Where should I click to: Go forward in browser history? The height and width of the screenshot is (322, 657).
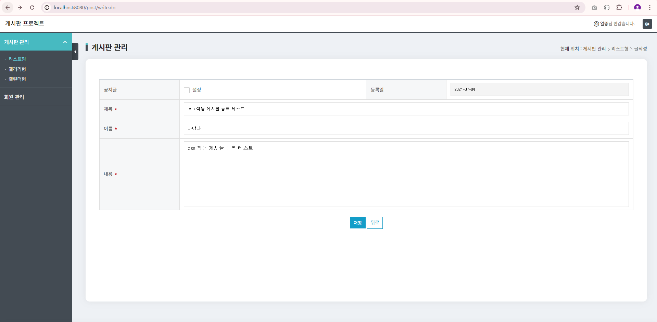[20, 8]
